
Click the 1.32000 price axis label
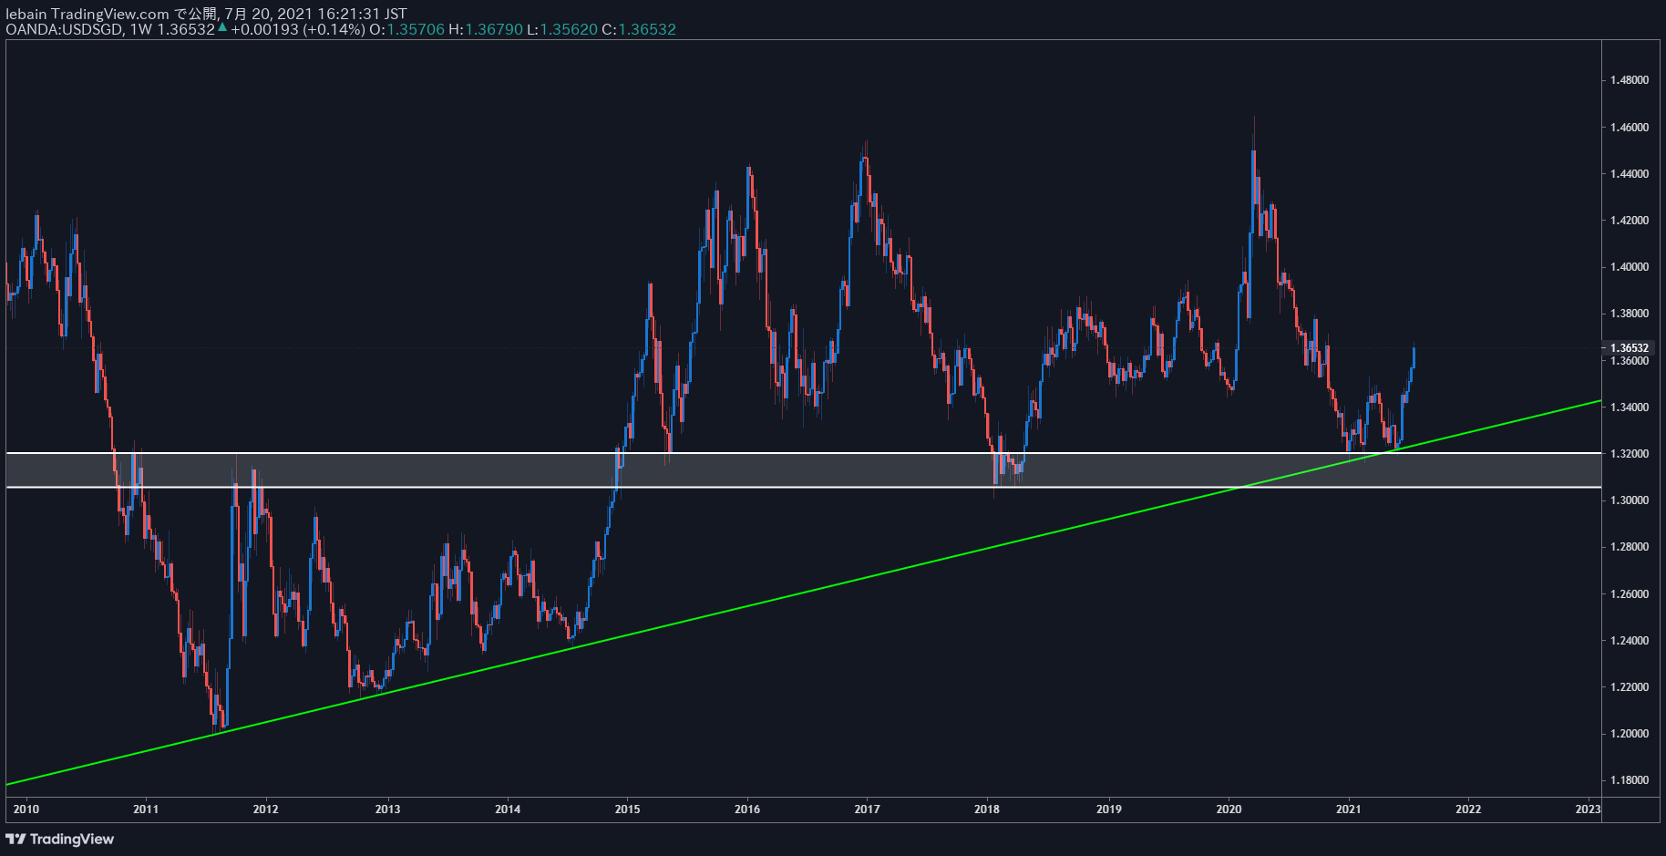[x=1629, y=454]
